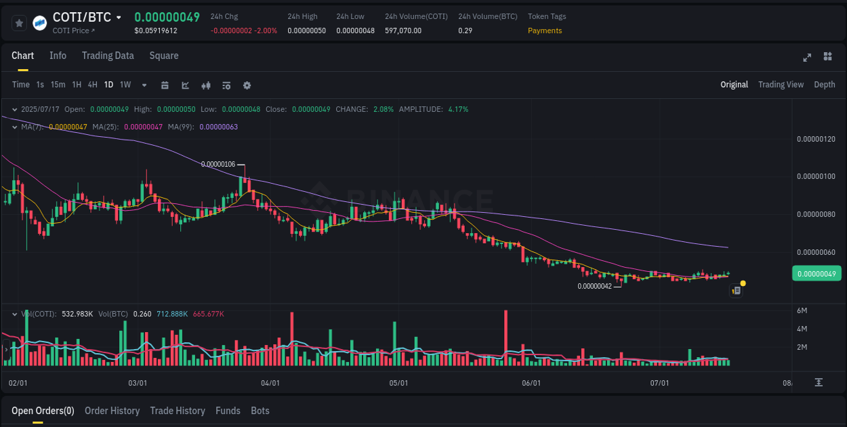This screenshot has width=847, height=427.
Task: Open the layout widgets icon
Action: click(827, 58)
